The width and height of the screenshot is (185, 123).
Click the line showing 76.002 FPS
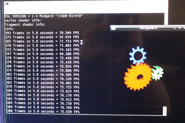pos(43,83)
